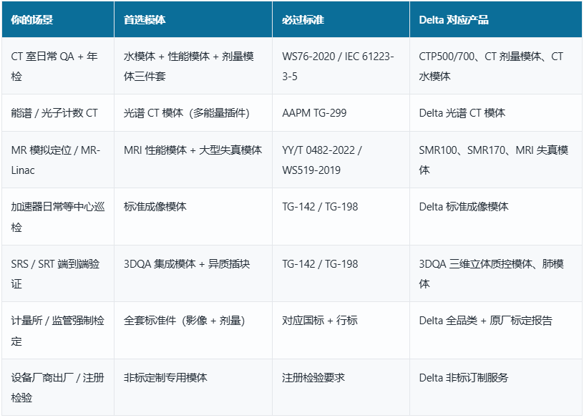Select the 'Delta 全品类 + 原厂标定报告' cell
Screen dimensions: 584x418
pyautogui.click(x=496, y=331)
